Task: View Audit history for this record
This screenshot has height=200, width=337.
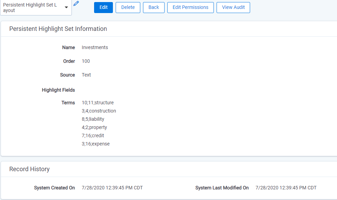Action: click(x=233, y=8)
